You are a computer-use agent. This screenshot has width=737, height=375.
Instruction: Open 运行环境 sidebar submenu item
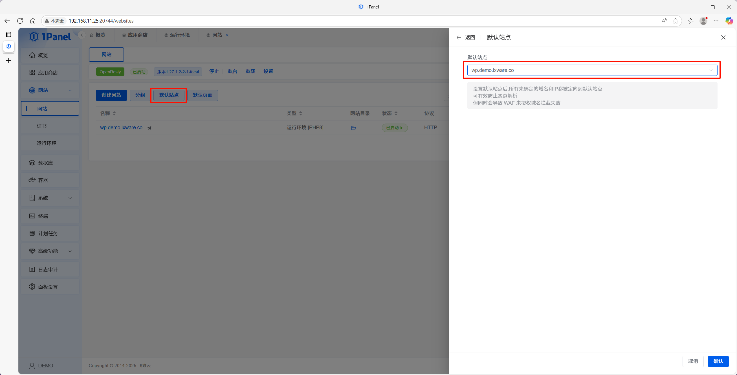[x=50, y=143]
